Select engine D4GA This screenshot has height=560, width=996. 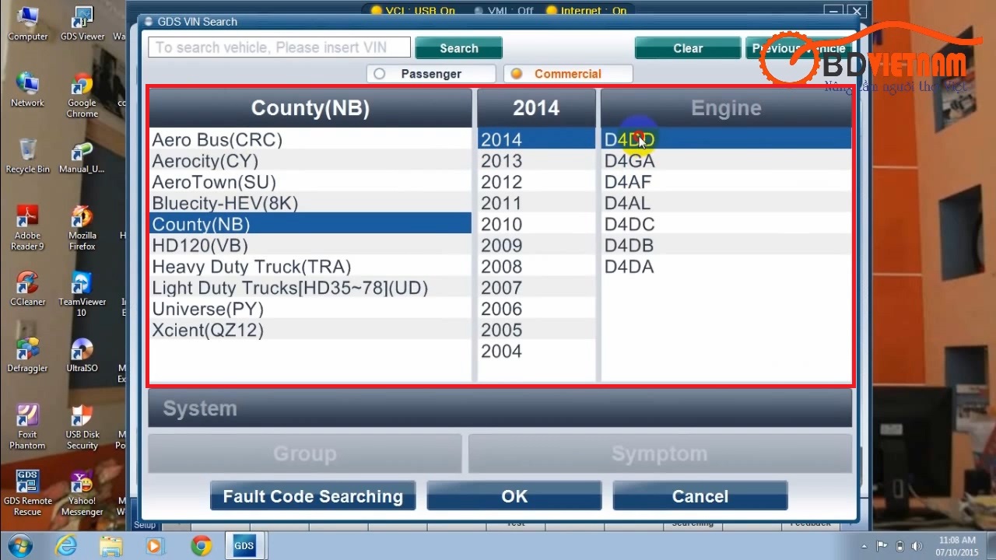tap(726, 161)
